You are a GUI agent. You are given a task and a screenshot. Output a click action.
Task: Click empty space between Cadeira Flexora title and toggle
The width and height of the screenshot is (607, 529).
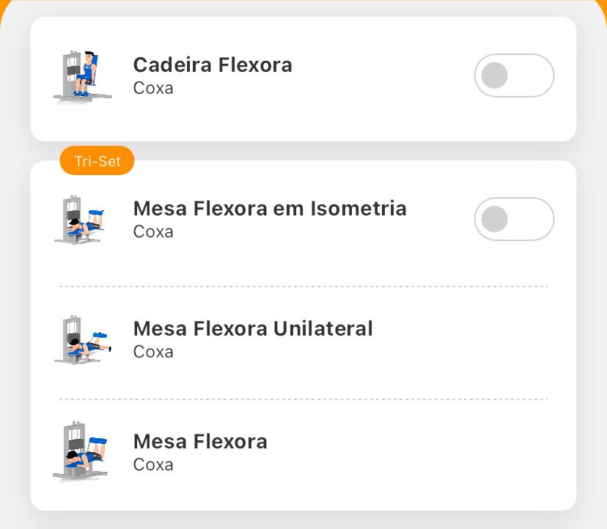pos(381,75)
